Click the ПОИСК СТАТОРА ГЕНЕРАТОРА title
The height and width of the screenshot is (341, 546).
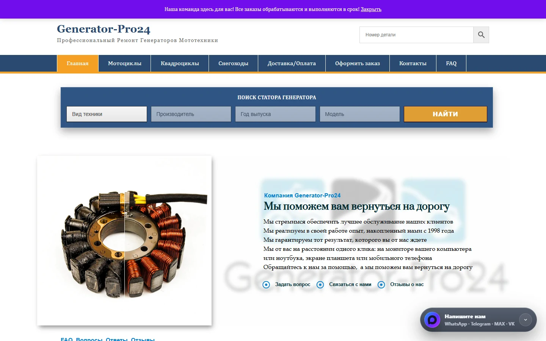pos(277,97)
